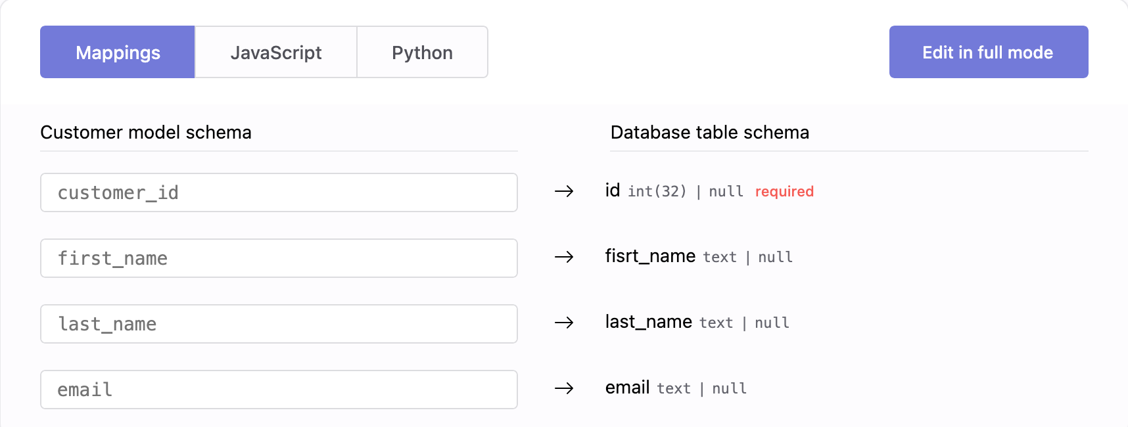Click the red required label
This screenshot has width=1128, height=427.
click(784, 192)
